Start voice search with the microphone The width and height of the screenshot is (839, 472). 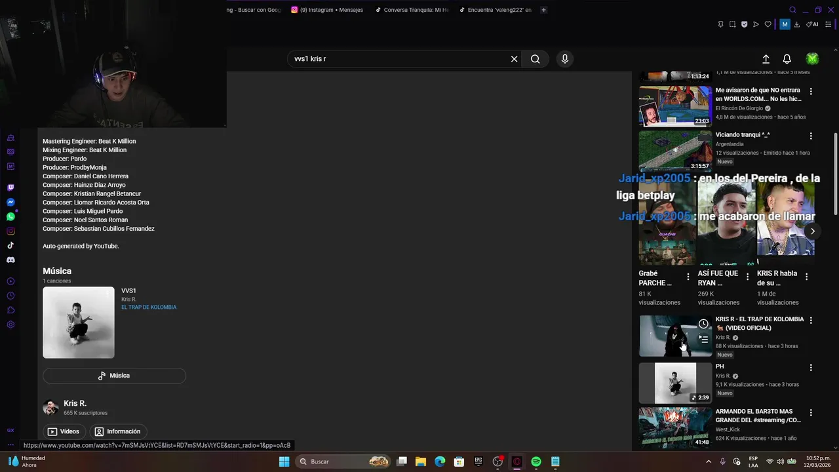[x=565, y=59]
